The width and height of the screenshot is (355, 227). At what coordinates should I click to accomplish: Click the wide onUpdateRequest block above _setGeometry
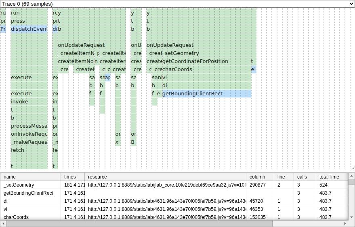click(201, 45)
